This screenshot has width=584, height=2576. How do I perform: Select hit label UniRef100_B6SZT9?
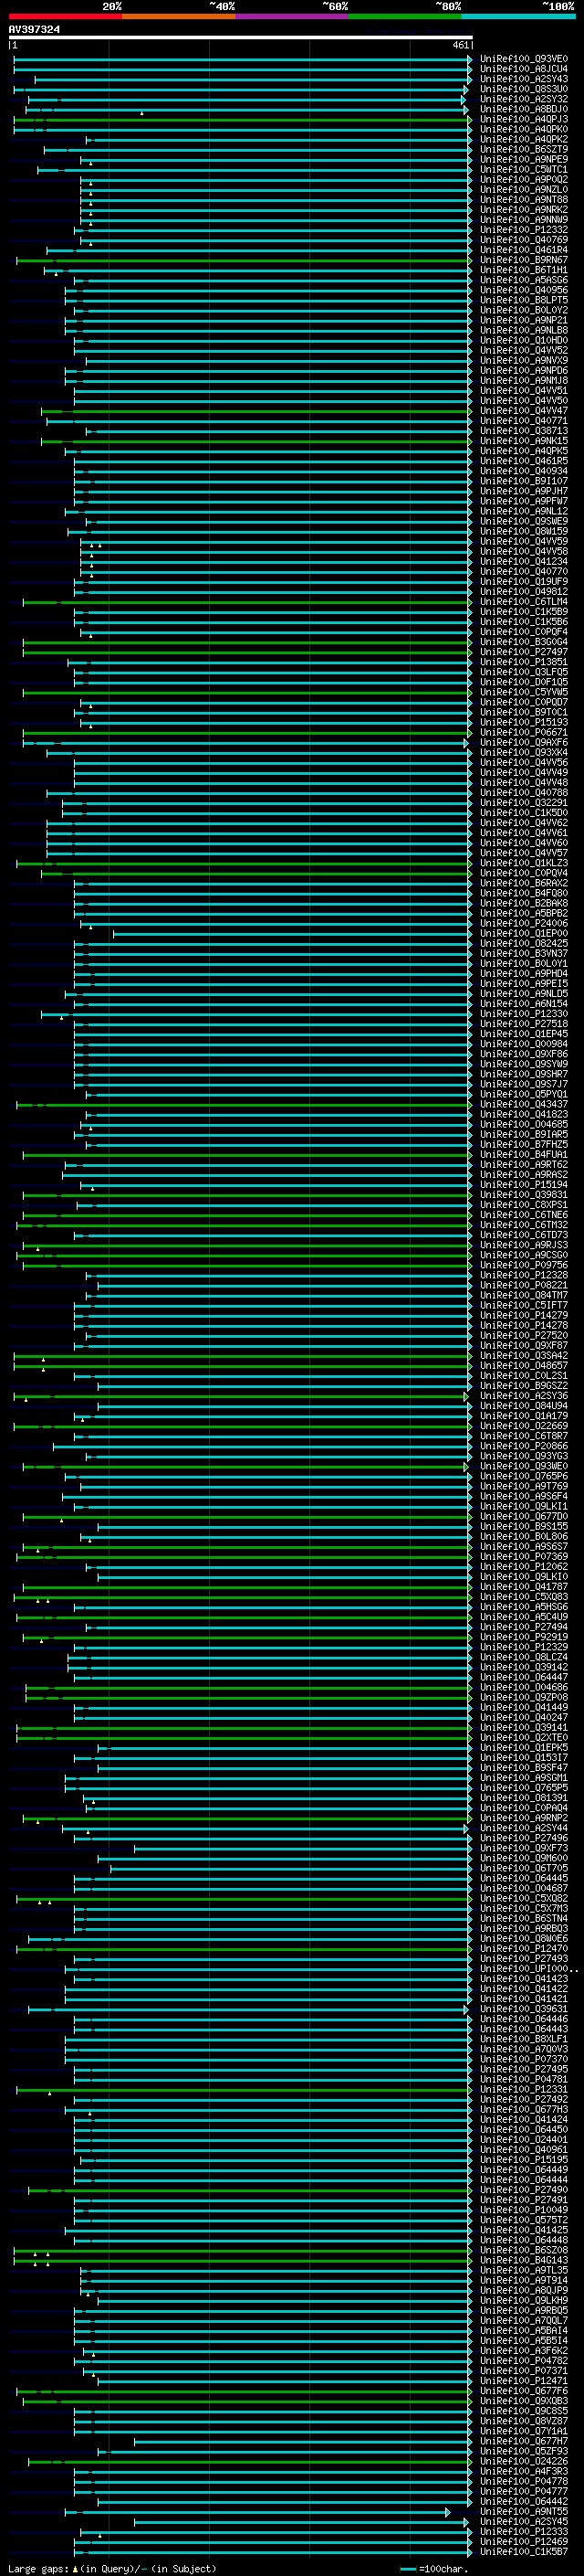coord(523,149)
